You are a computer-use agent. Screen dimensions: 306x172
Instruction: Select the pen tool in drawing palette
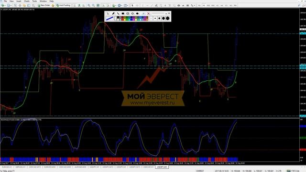coord(113,13)
